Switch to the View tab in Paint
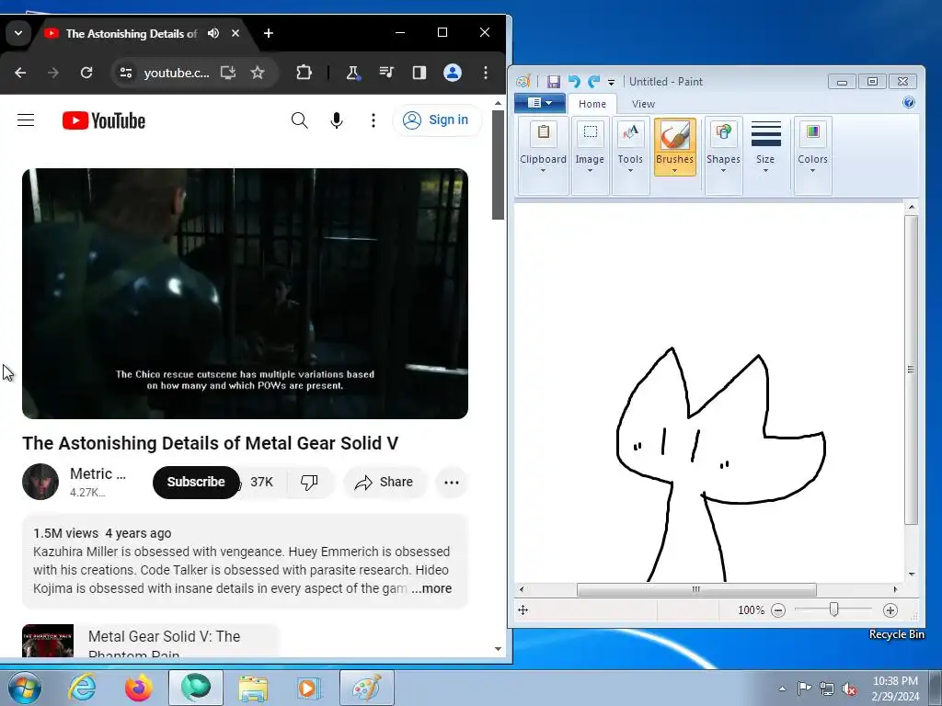This screenshot has width=942, height=706. pyautogui.click(x=643, y=104)
